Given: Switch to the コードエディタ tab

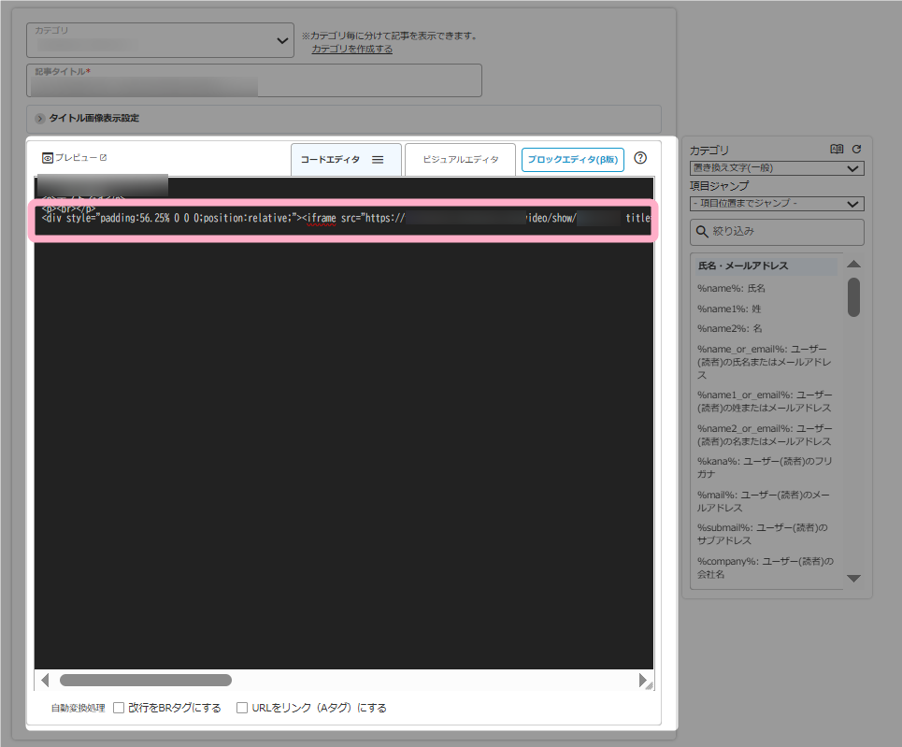Looking at the screenshot, I should coord(331,160).
